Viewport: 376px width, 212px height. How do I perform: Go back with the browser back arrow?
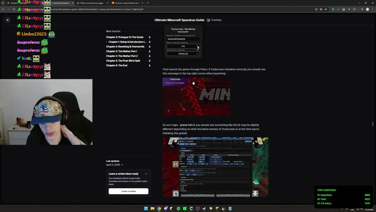(x=3, y=9)
